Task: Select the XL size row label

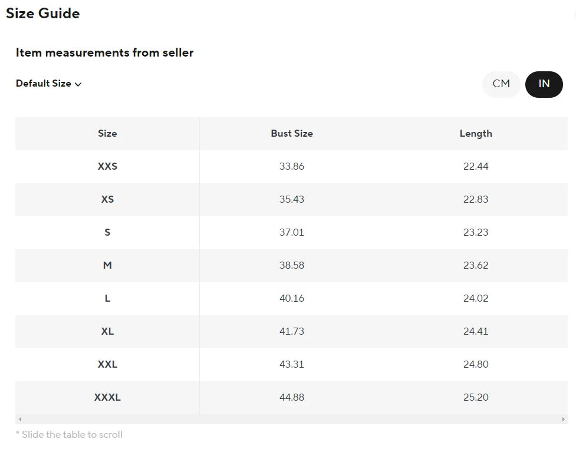Action: coord(107,332)
